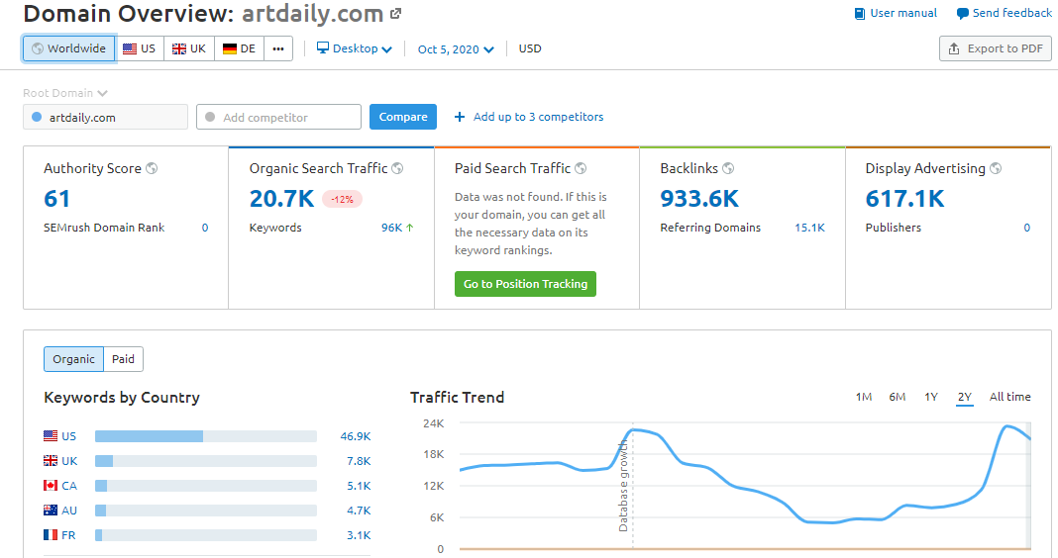Set traffic trend range to 1Y
The height and width of the screenshot is (558, 1058).
[931, 397]
